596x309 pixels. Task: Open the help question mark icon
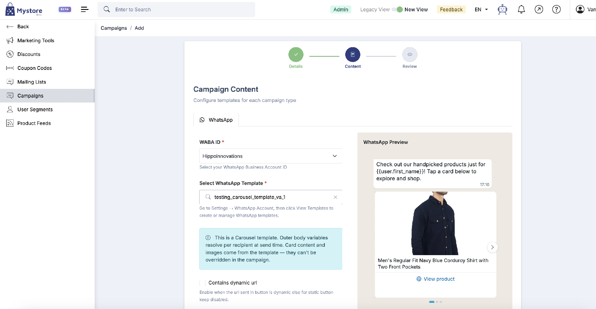point(556,10)
